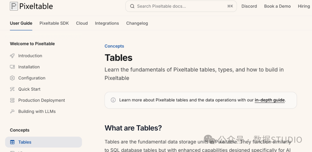The image size is (312, 152).
Task: Click the gear icon beside Configuration
Action: point(12,78)
